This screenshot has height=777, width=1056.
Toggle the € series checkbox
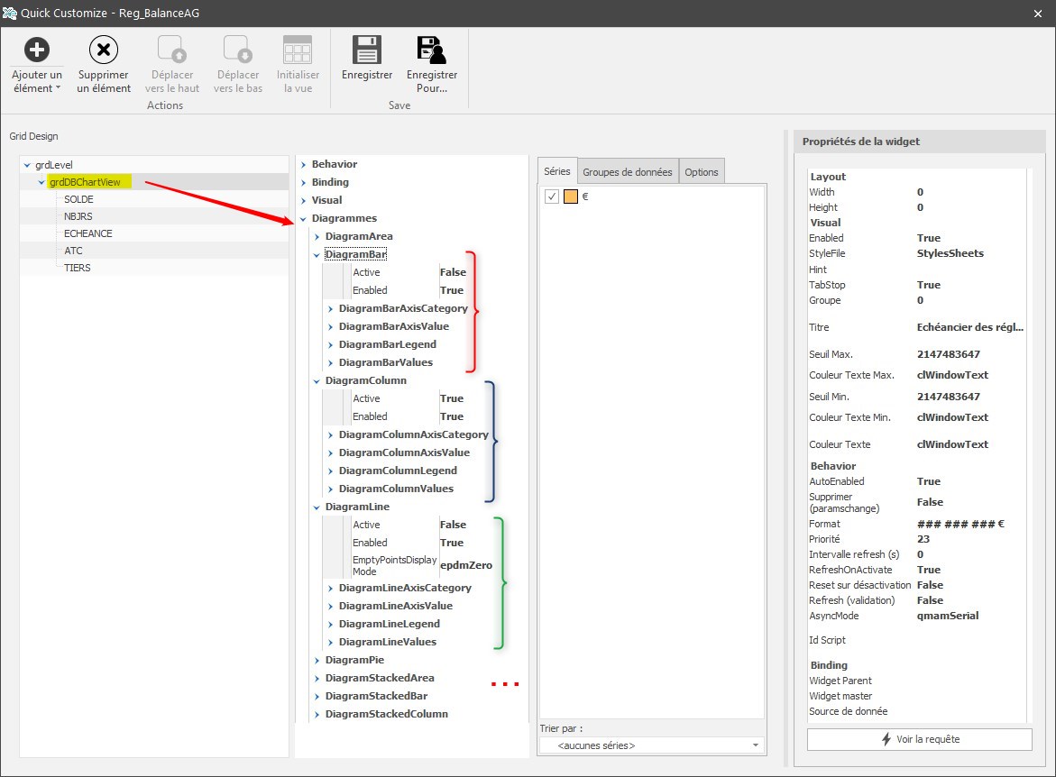[552, 197]
